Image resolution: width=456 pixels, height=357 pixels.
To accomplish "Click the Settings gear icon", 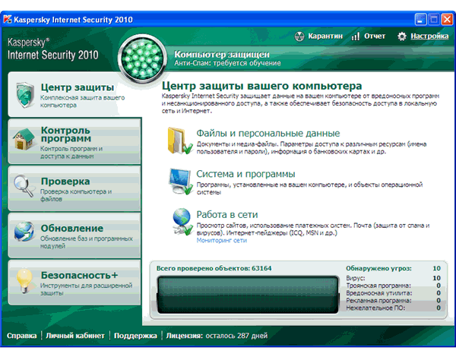I will click(402, 36).
